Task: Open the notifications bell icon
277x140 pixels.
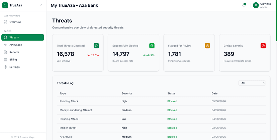Action: pos(244,5)
